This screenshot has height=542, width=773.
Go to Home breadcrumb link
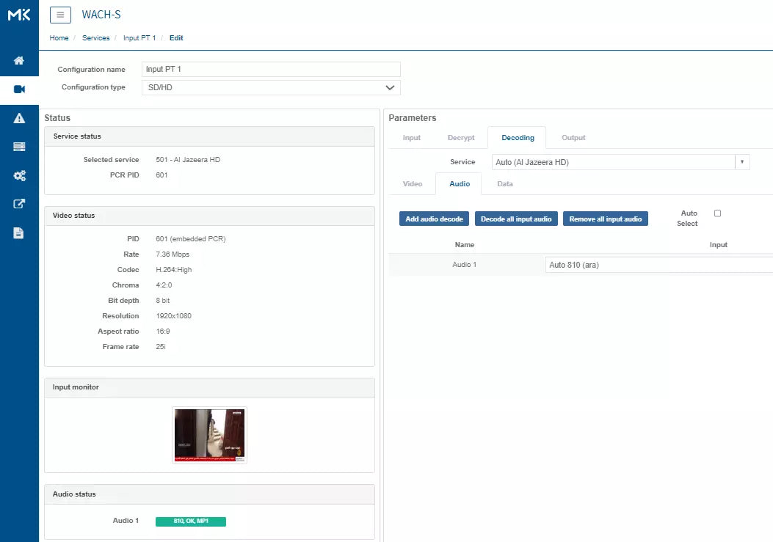pos(59,38)
